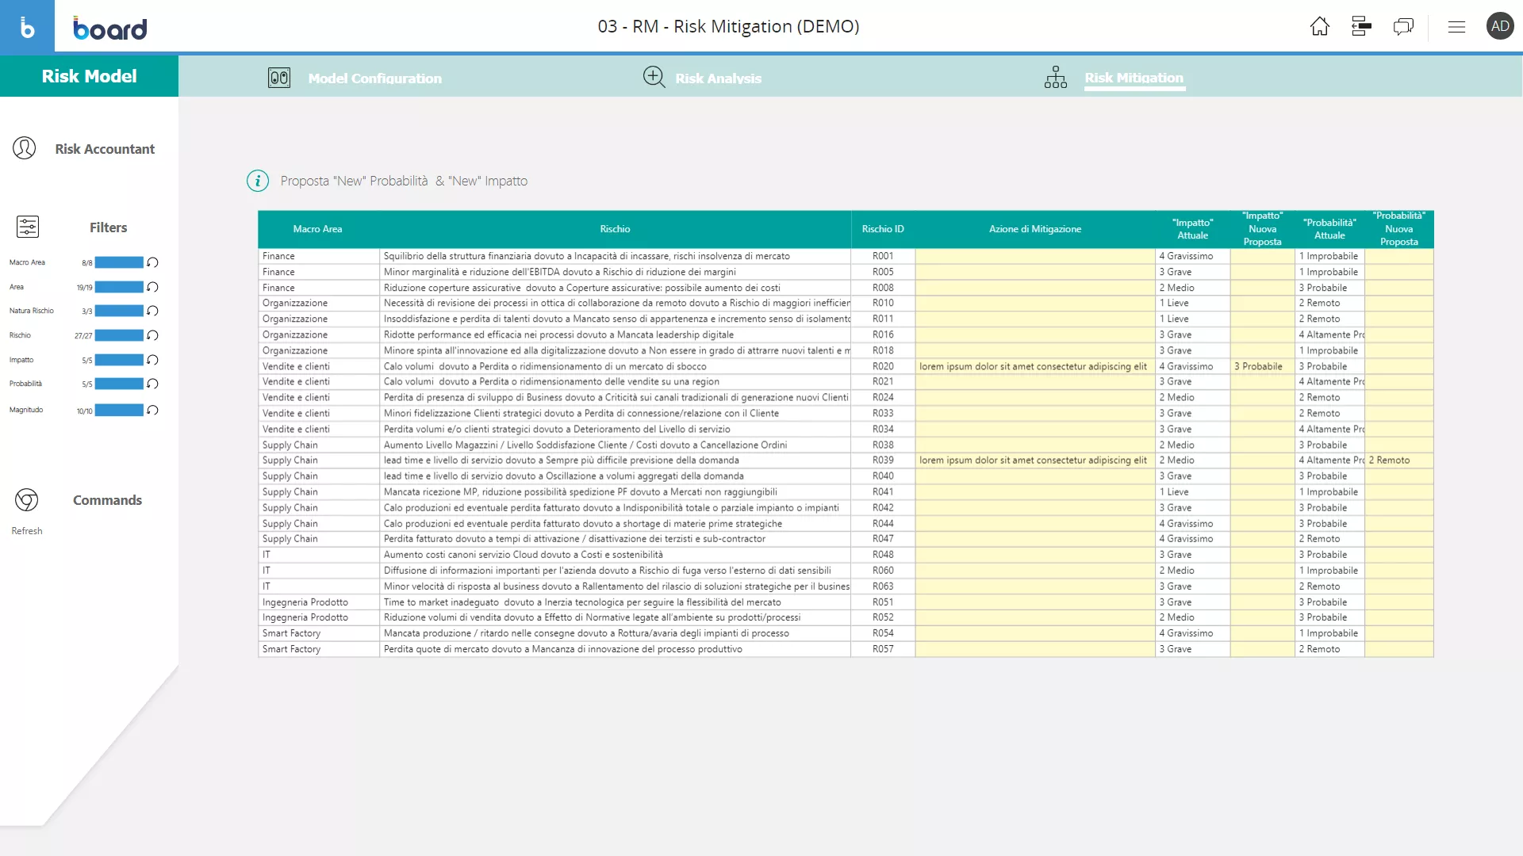This screenshot has width=1523, height=856.
Task: Open the chat/comments icon
Action: [1402, 26]
